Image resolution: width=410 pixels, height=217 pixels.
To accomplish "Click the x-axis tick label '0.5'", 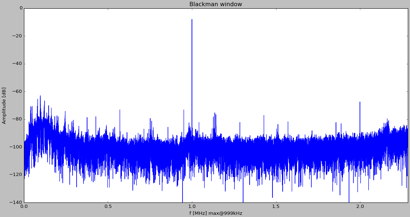I will click(108, 206).
